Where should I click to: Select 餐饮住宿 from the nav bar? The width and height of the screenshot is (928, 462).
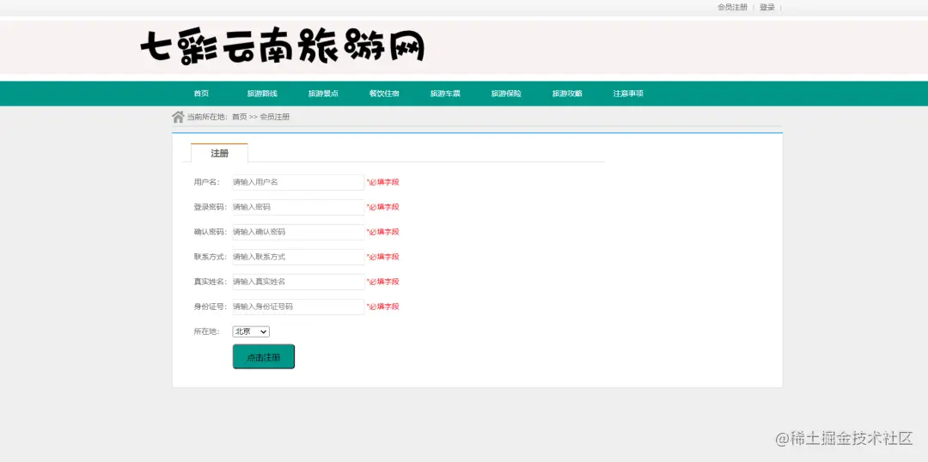384,94
